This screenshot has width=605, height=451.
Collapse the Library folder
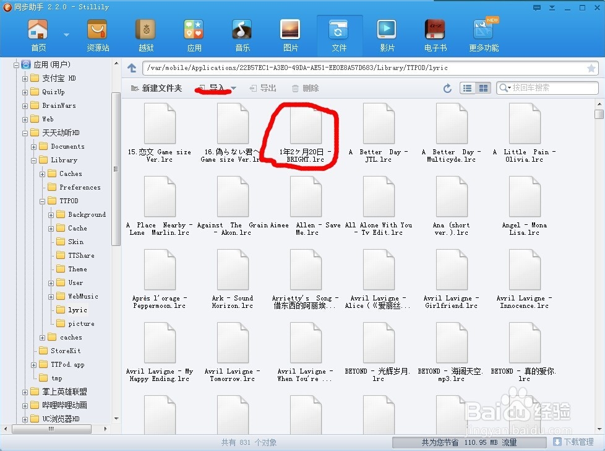pos(33,160)
